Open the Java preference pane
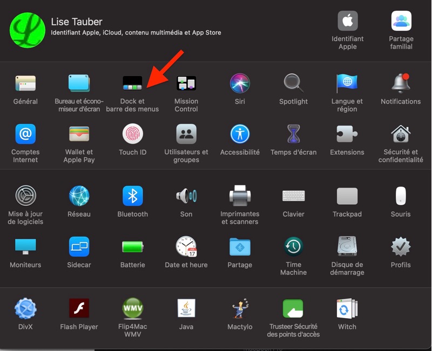 (x=186, y=308)
